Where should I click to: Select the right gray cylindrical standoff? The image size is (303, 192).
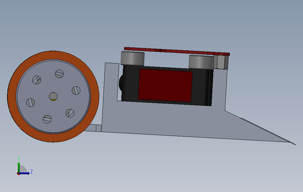click(201, 62)
